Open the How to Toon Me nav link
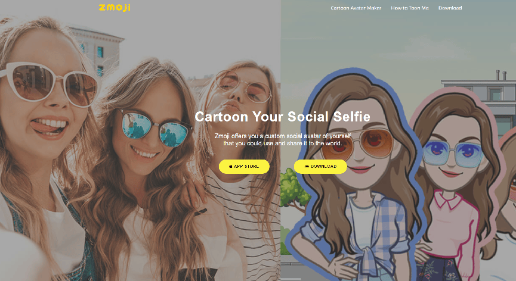Viewport: 516px width, 281px height. coord(410,8)
